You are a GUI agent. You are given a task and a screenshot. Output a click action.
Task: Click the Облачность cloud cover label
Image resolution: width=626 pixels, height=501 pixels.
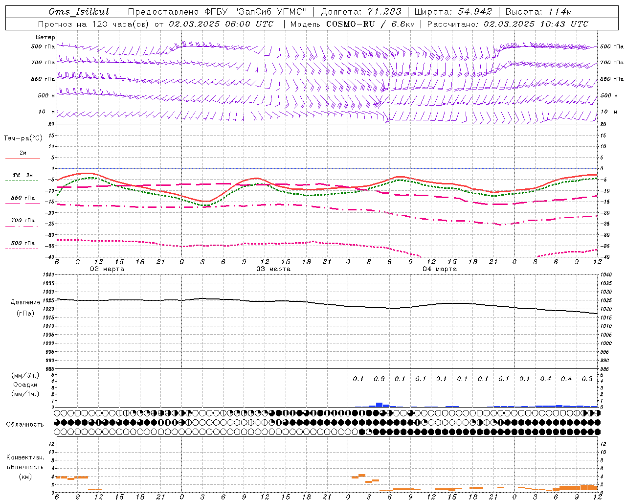pos(25,424)
